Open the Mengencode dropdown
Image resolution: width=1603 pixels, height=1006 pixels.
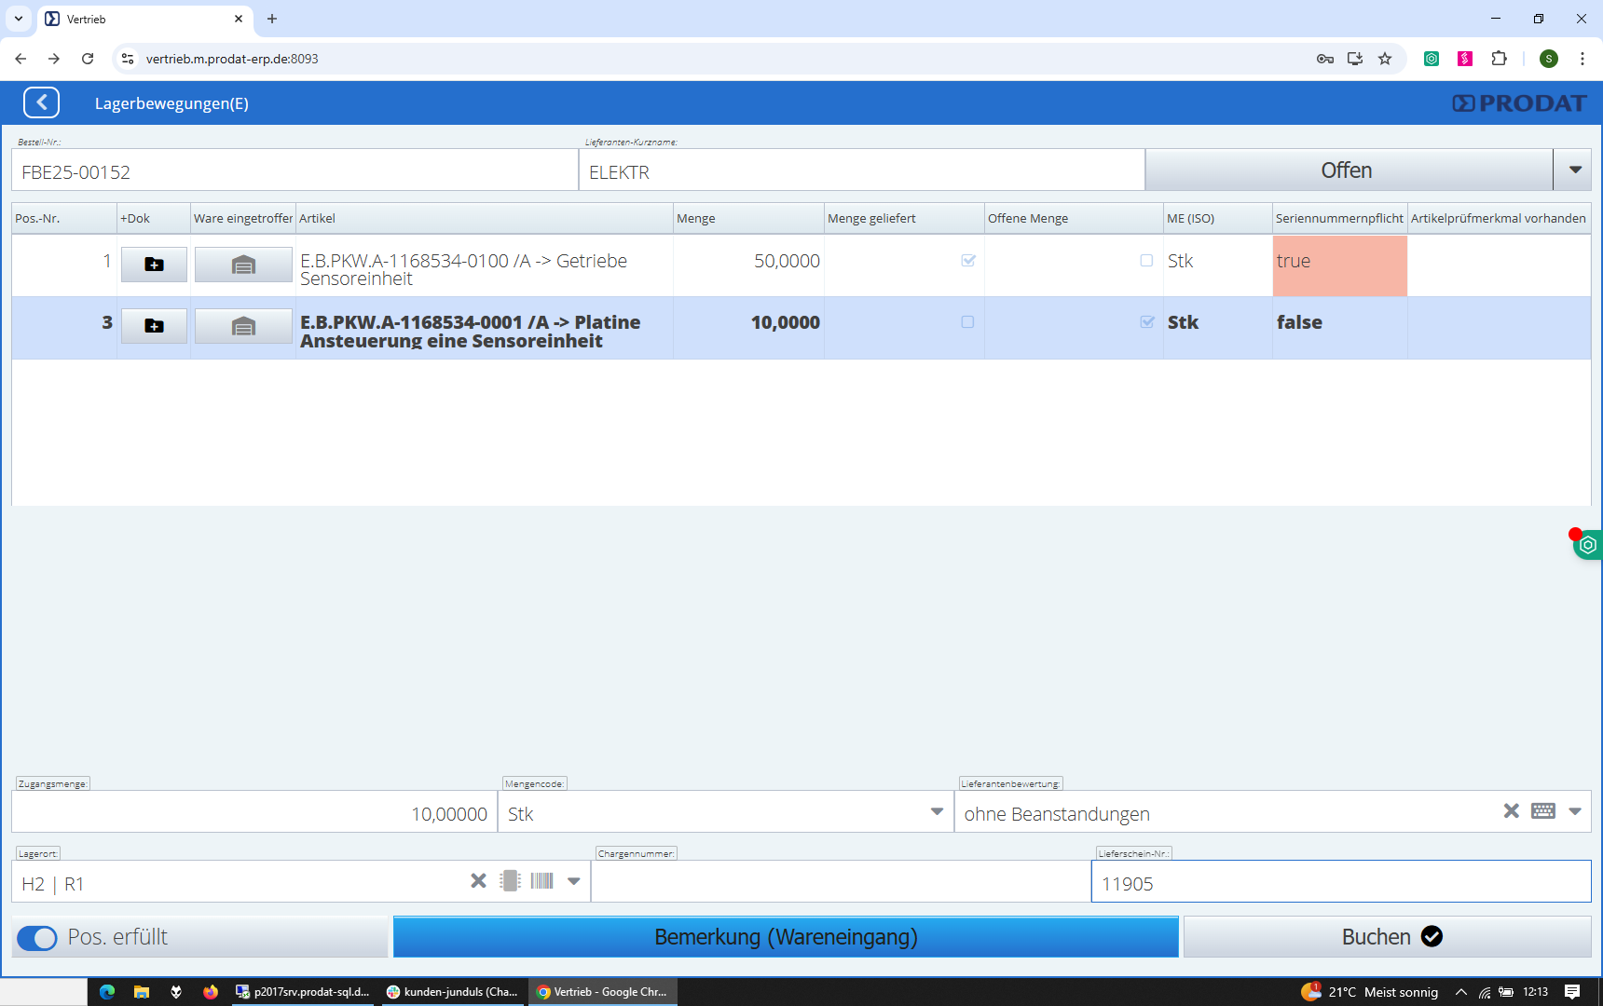937,812
